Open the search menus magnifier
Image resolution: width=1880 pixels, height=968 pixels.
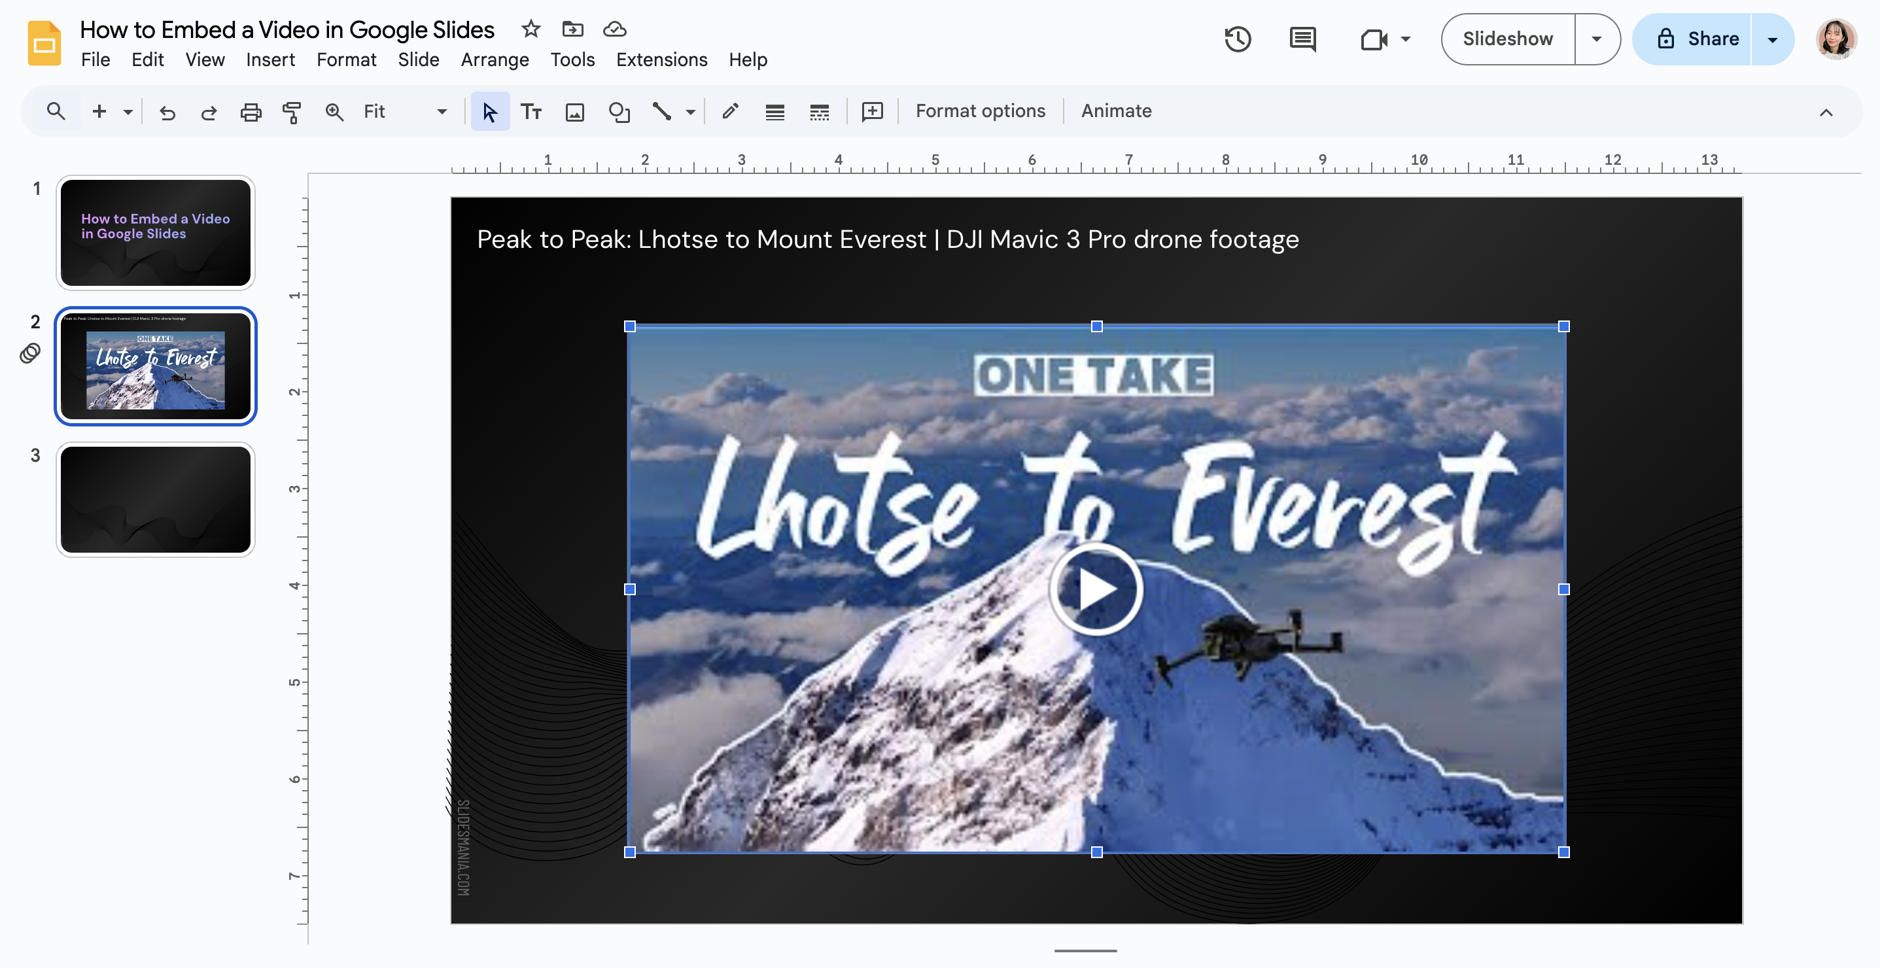coord(56,111)
